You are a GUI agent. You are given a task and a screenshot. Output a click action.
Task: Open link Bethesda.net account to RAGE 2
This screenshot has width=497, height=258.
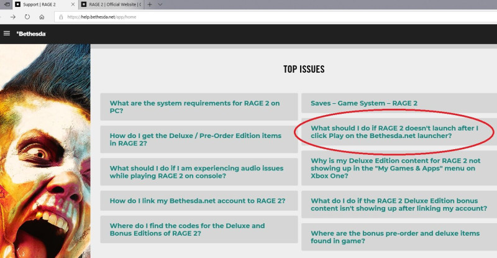click(x=199, y=201)
